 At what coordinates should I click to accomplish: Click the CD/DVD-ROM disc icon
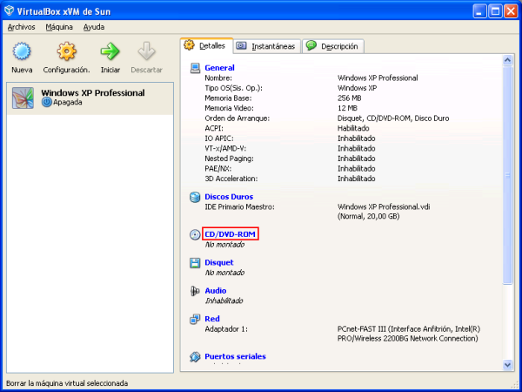point(195,235)
